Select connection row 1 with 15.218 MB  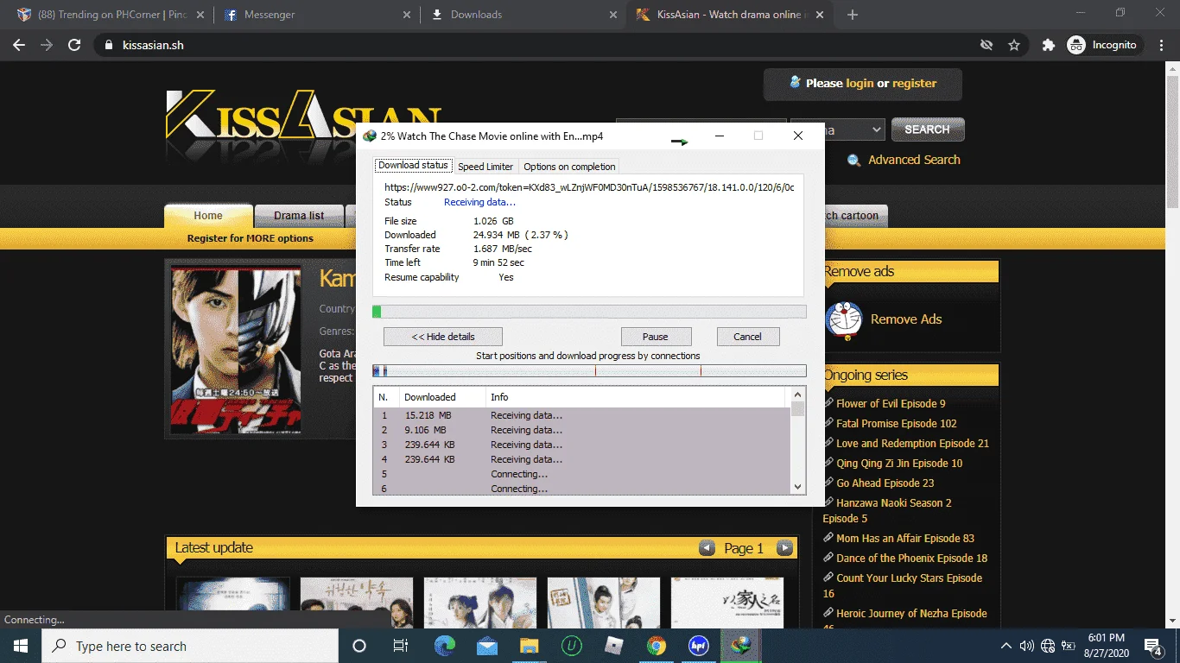click(582, 415)
